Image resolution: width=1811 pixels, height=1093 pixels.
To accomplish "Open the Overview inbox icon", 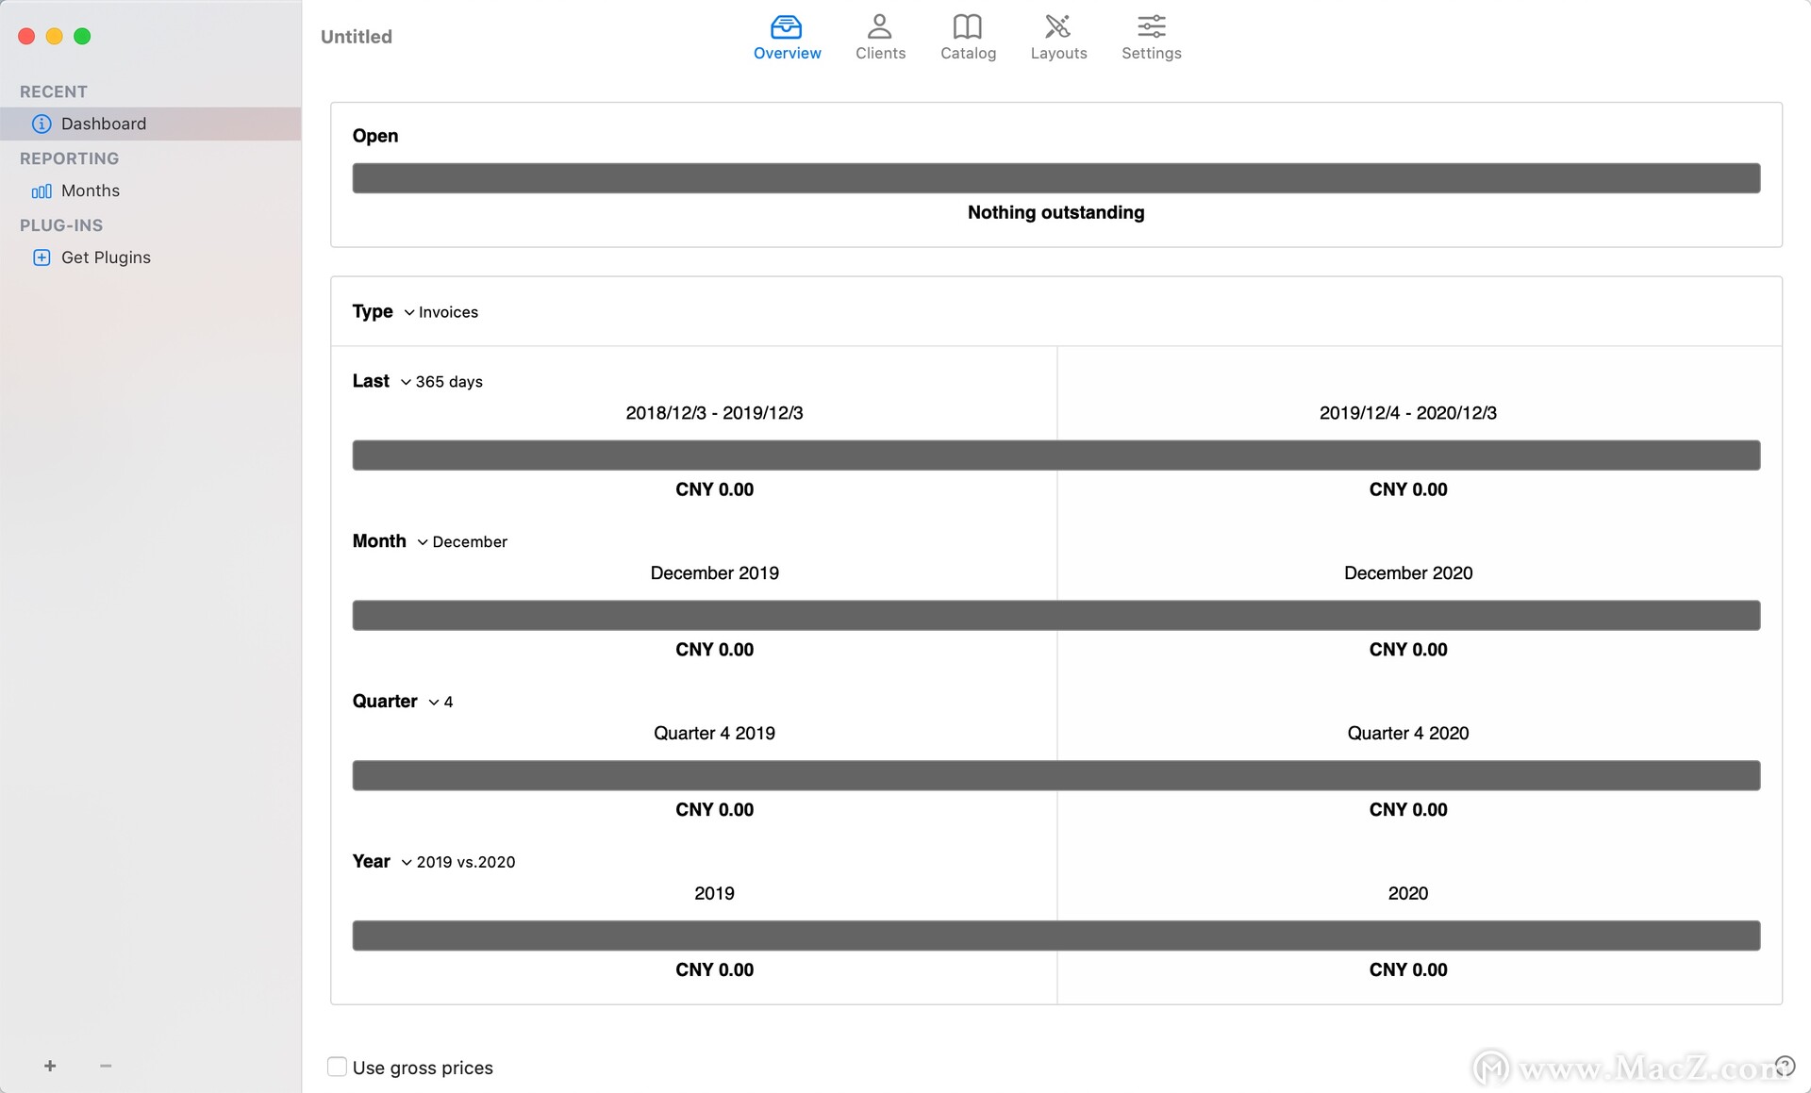I will coord(786,25).
